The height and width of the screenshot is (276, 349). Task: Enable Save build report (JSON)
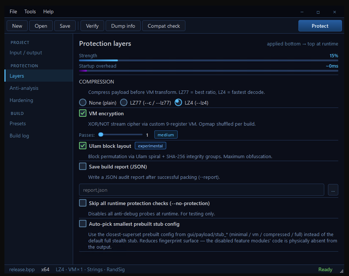point(83,166)
